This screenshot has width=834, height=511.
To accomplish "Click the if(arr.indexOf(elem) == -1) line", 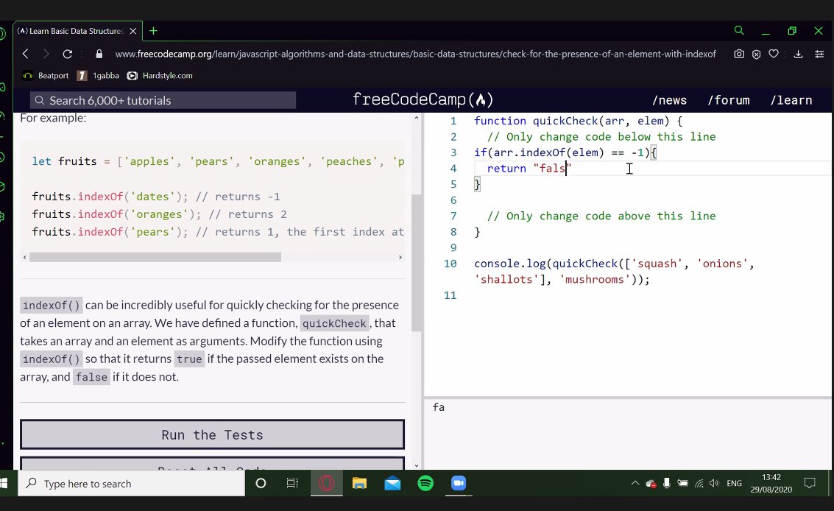I will click(565, 152).
